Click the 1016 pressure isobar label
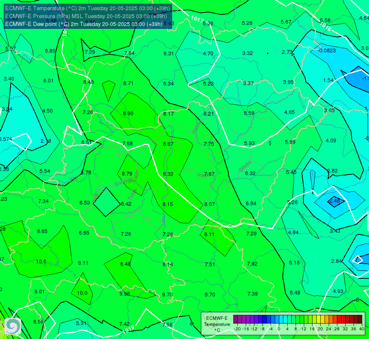 pos(326,27)
